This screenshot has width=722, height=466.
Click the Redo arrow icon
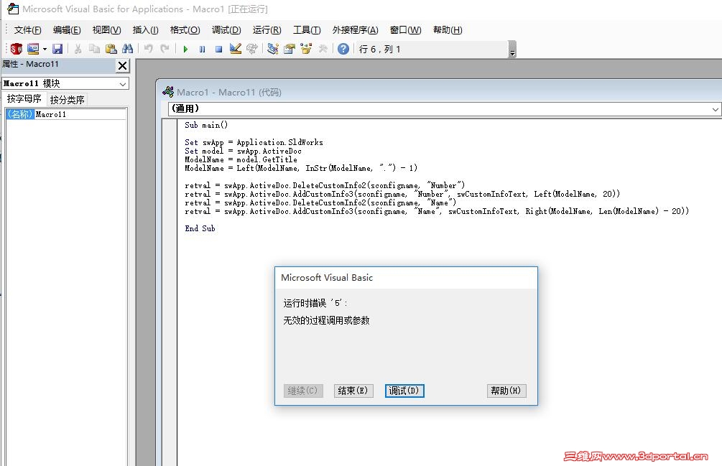coord(165,49)
